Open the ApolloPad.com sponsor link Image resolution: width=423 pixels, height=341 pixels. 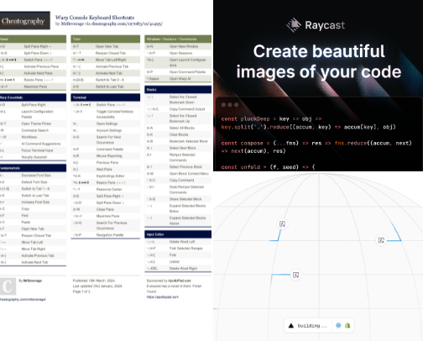pyautogui.click(x=180, y=281)
